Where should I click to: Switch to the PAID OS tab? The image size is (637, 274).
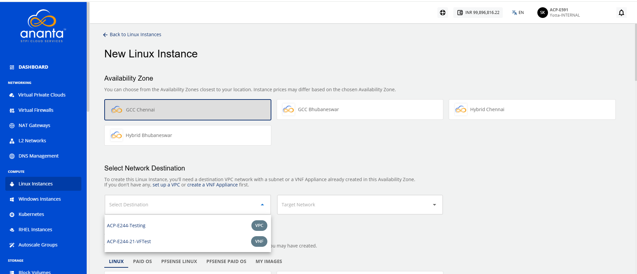coord(142,261)
